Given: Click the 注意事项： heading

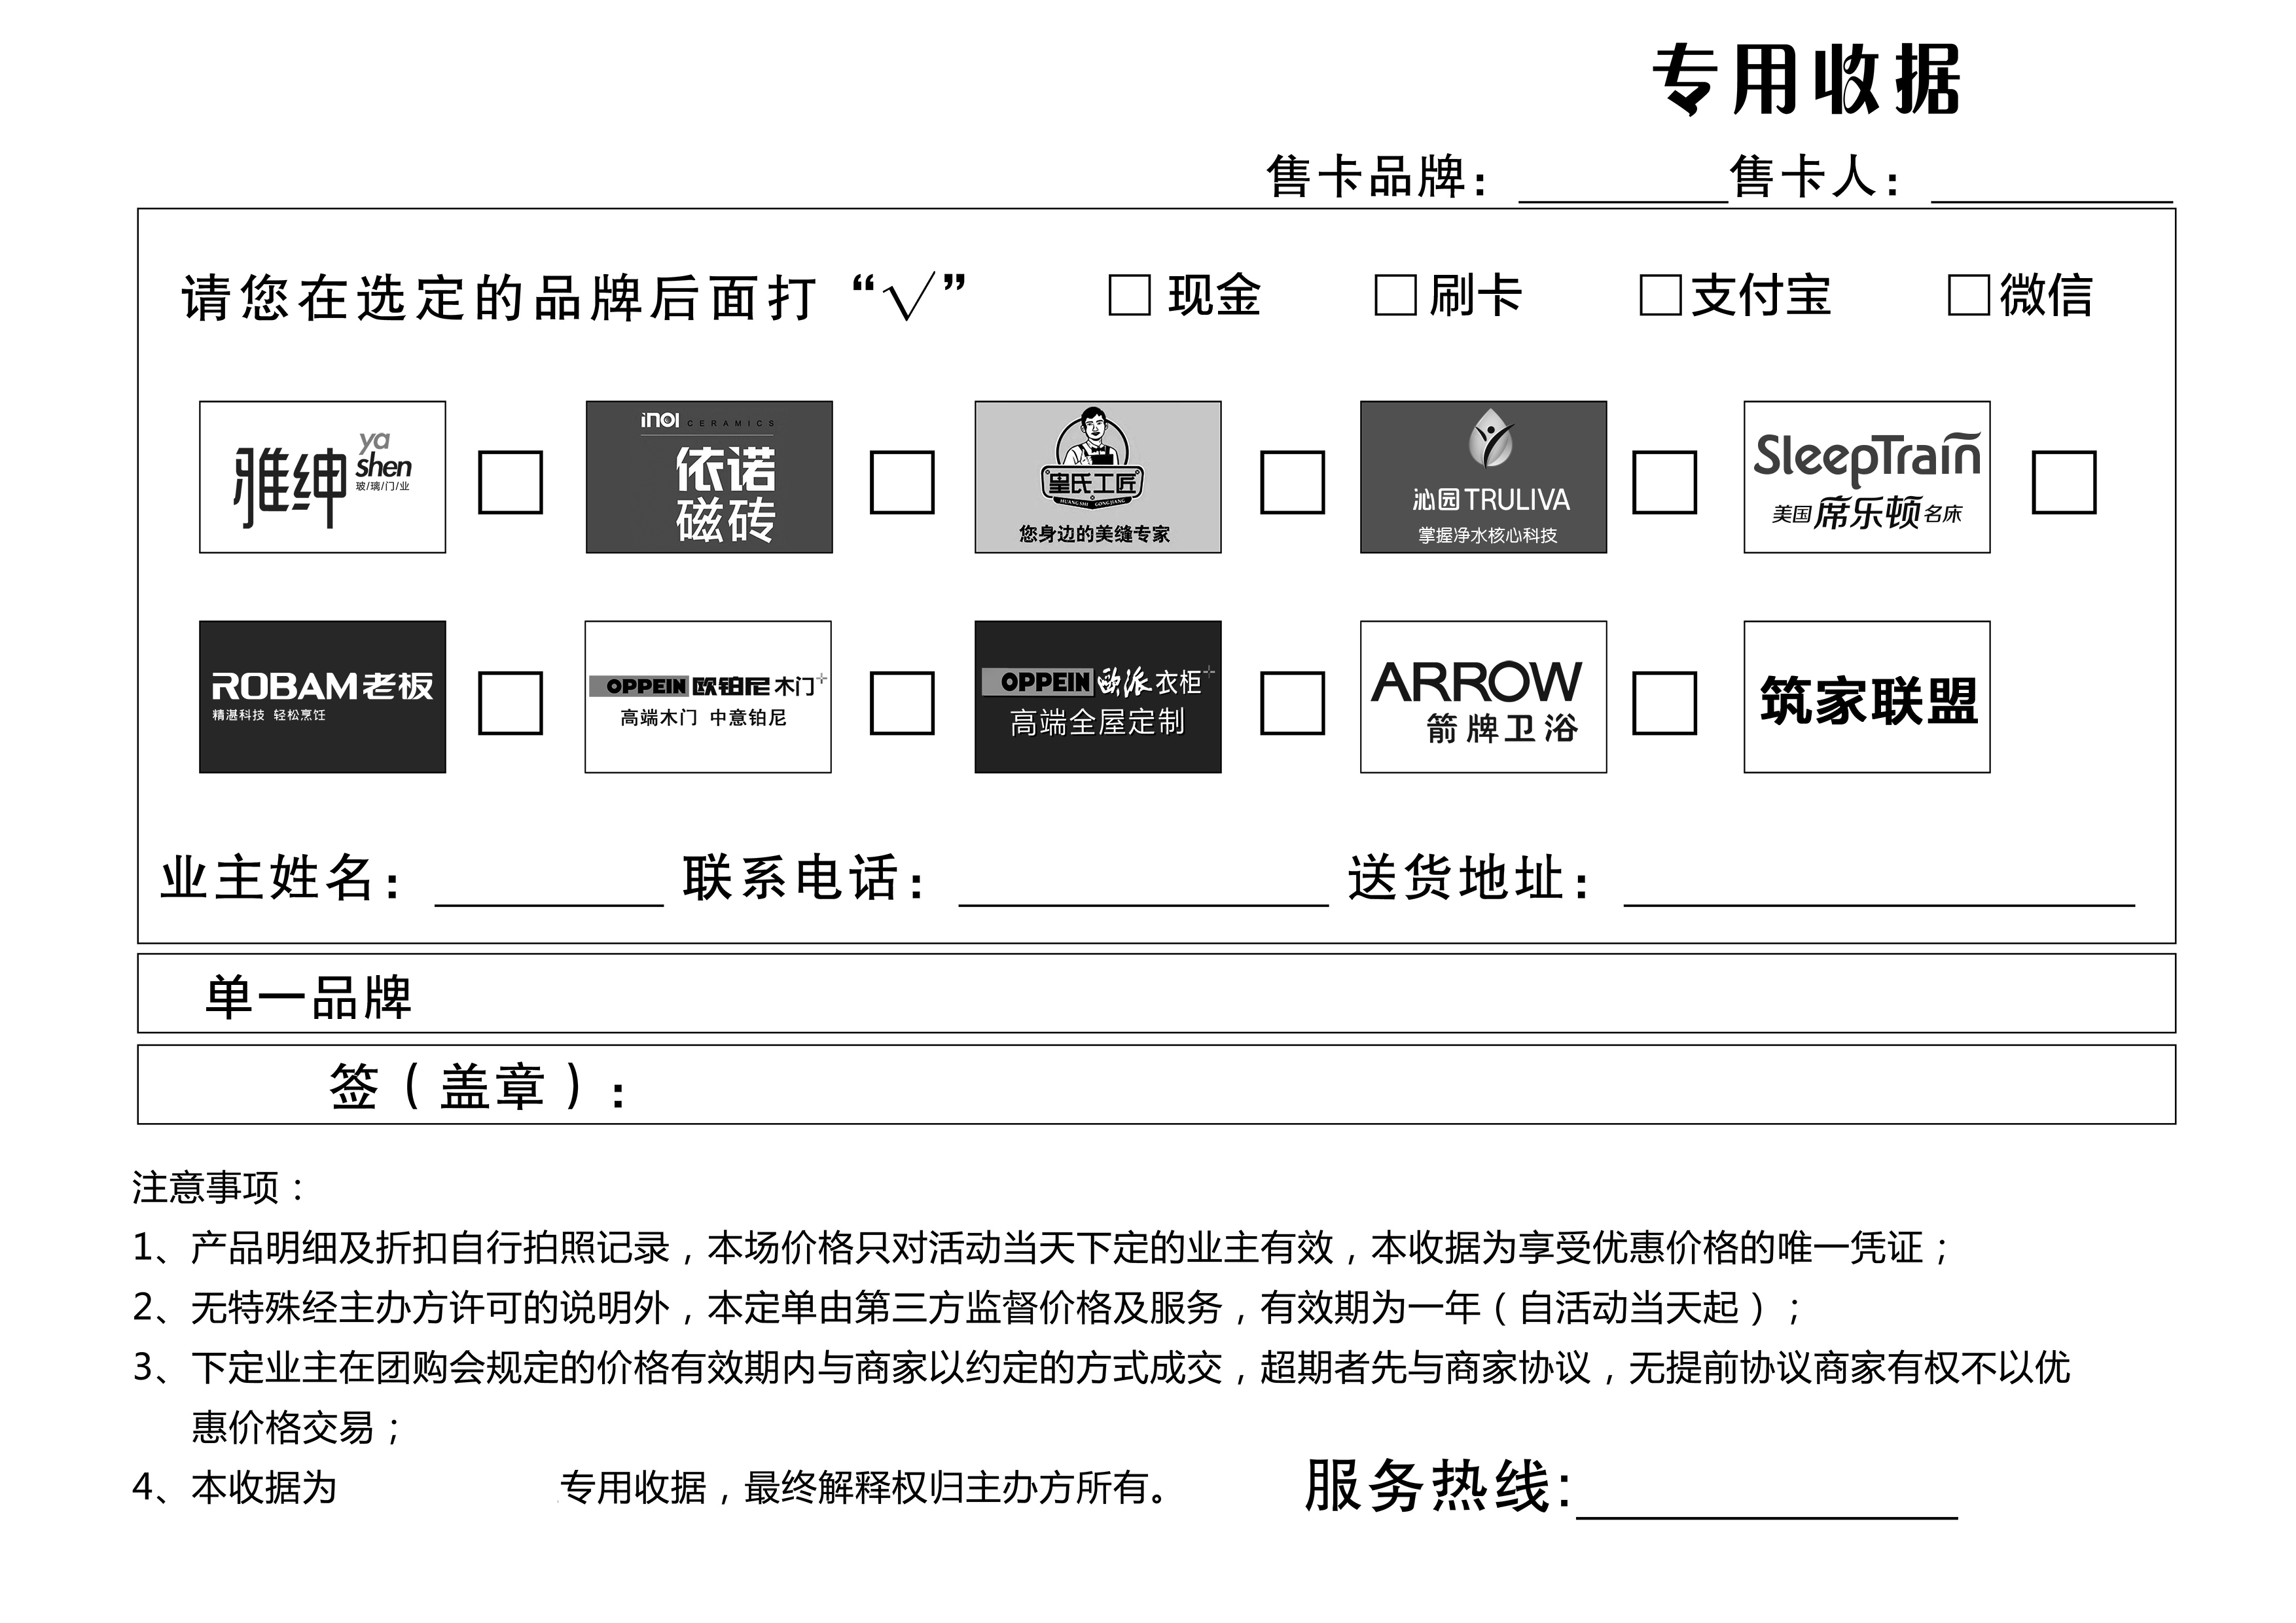Looking at the screenshot, I should coord(219,1188).
